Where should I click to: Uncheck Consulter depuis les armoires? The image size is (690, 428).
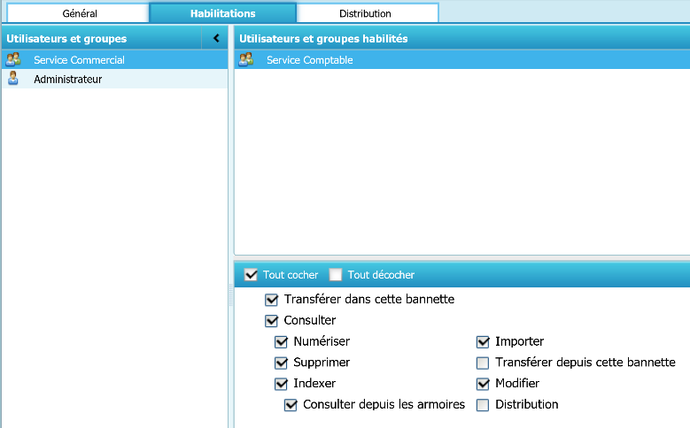pos(291,406)
